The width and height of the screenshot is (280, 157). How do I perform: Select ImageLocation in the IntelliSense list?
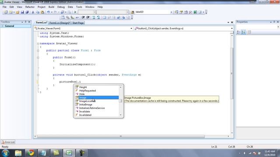(x=97, y=101)
